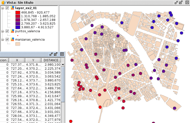Close the attribute table window
Screen dimensions: 190x123
[x=61, y=54]
